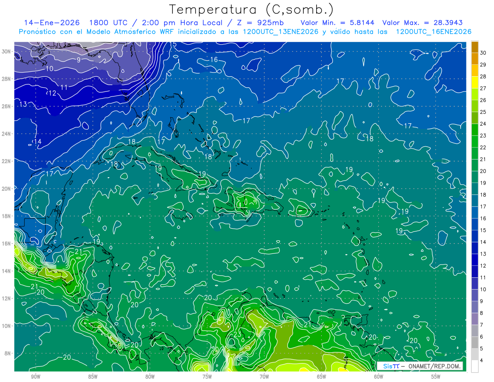The image size is (494, 382).
Task: Click the 'SisTT – ONAMET/REP.DOM.' credit box
Action: coord(420,366)
